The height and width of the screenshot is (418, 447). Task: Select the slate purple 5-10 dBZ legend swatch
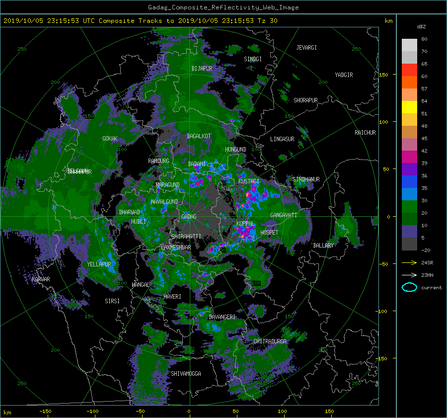point(409,232)
